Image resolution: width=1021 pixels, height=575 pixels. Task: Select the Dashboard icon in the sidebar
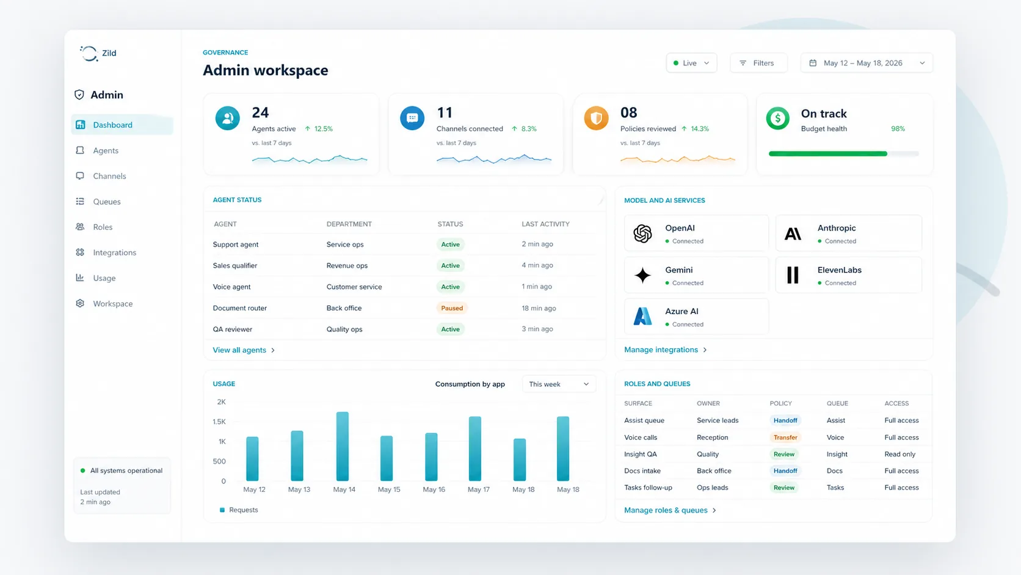pyautogui.click(x=80, y=125)
